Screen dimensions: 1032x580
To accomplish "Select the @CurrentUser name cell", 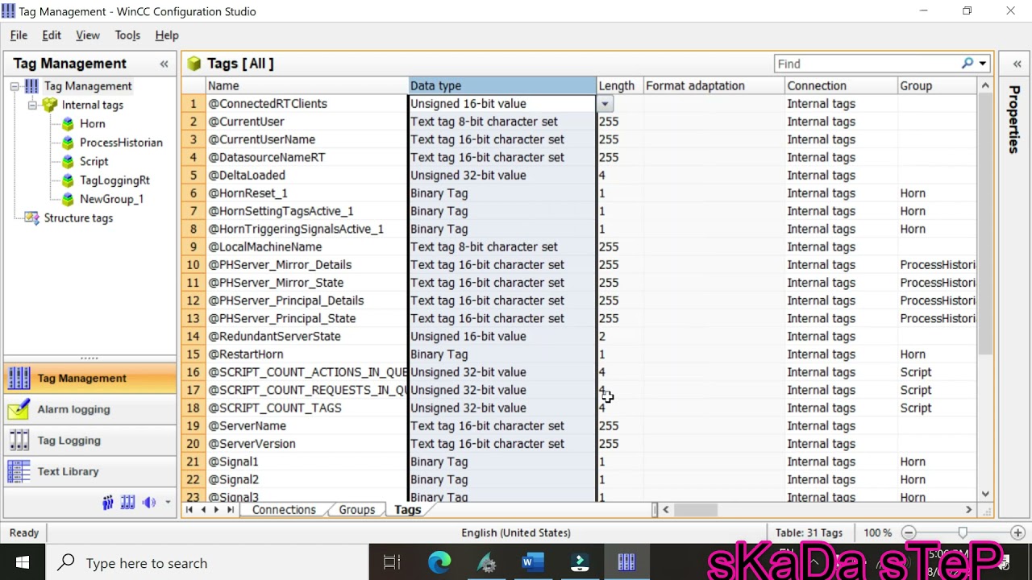I will coord(307,122).
